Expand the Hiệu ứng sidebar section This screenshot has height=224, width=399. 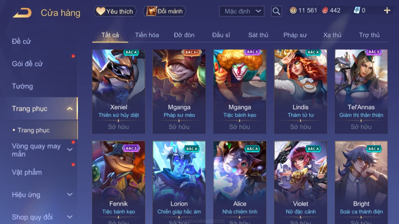coord(69,195)
